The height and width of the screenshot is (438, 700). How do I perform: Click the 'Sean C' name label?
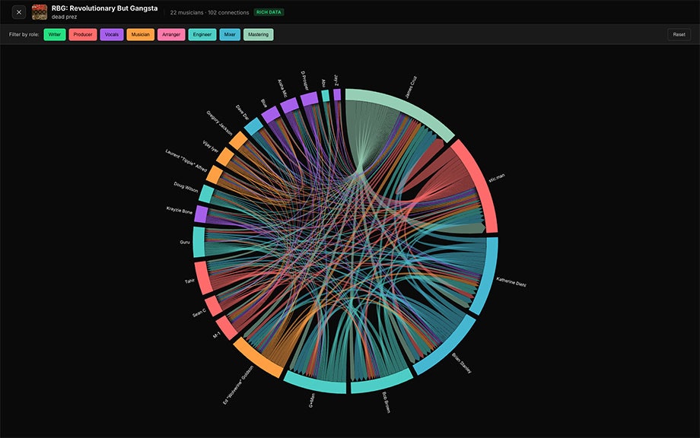tap(199, 313)
